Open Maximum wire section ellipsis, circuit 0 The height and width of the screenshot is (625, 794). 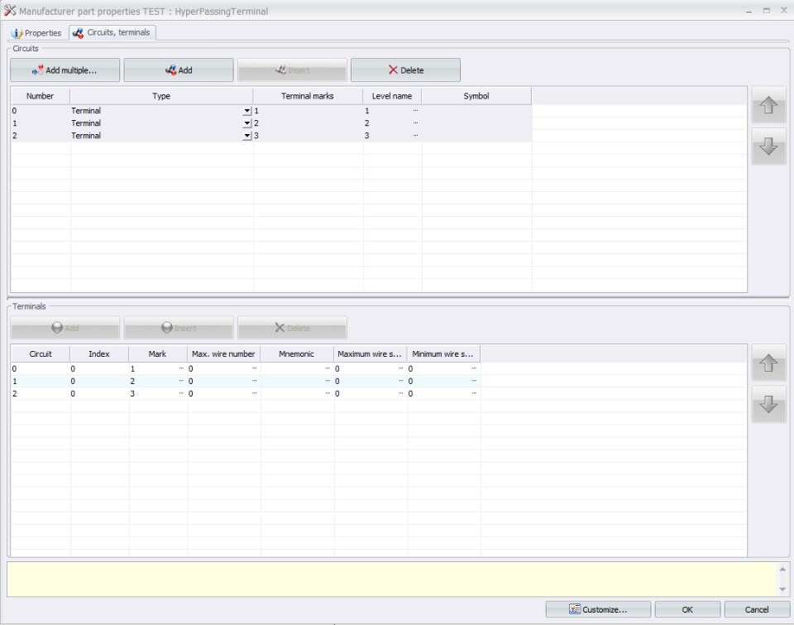[x=401, y=368]
